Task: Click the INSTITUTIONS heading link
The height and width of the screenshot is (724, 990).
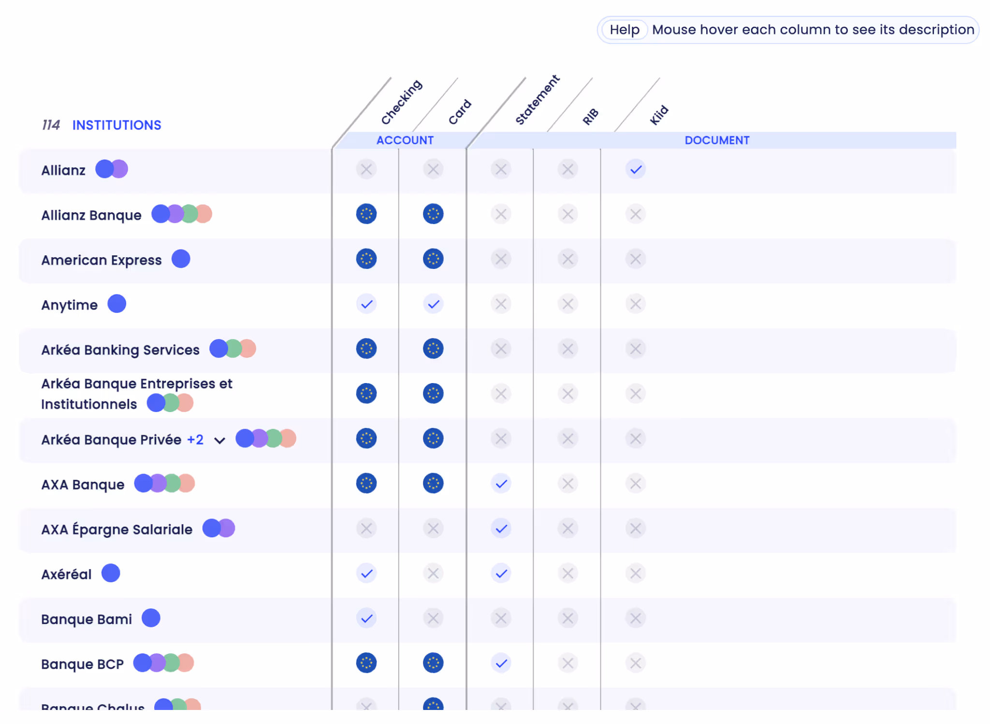Action: coord(116,125)
